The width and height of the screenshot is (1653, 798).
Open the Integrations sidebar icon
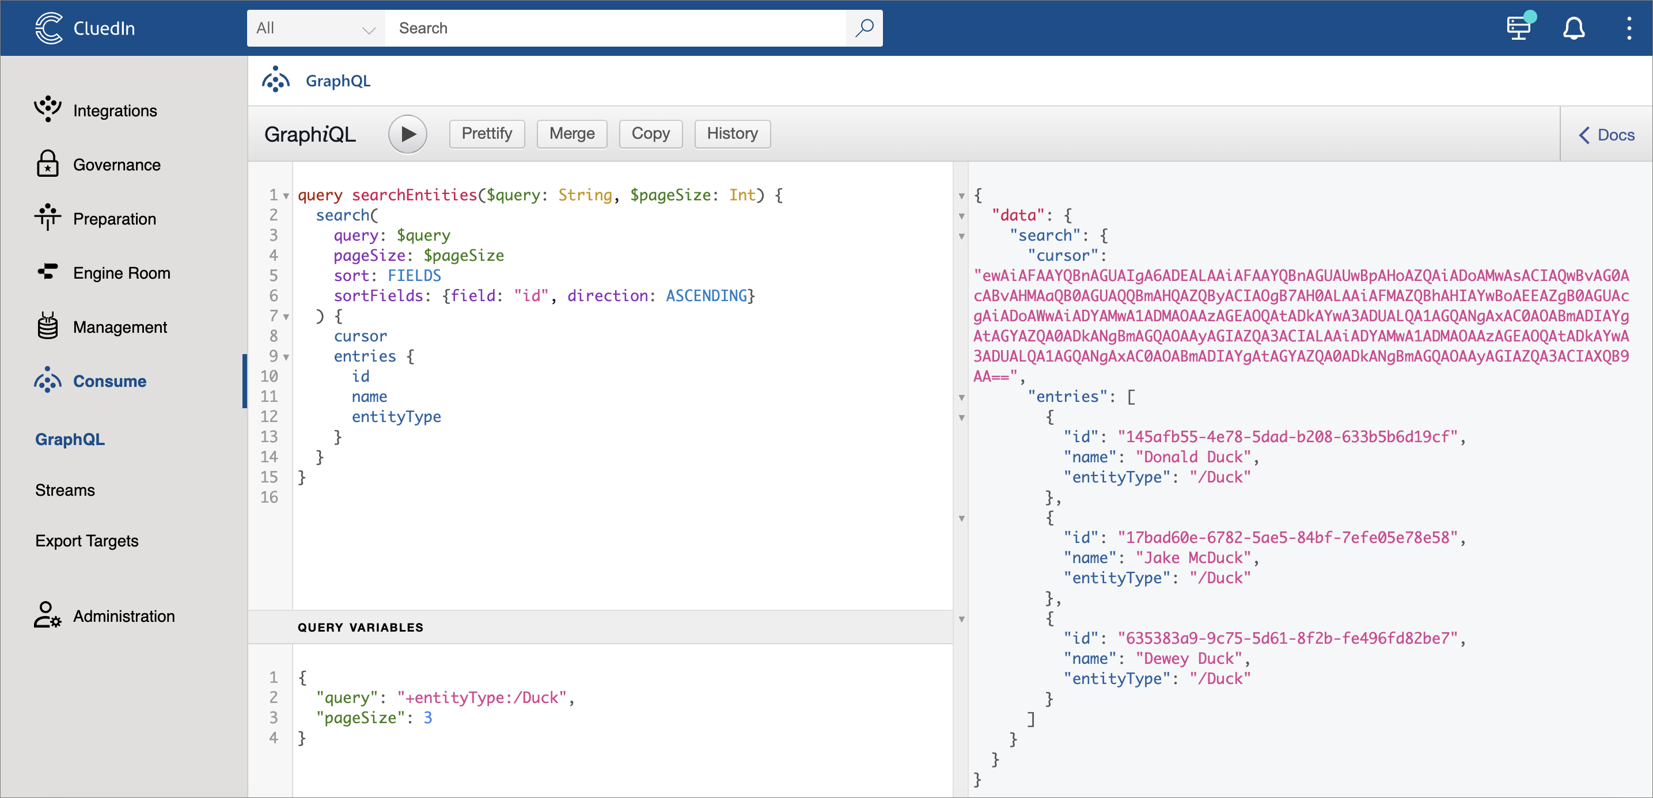[x=47, y=110]
